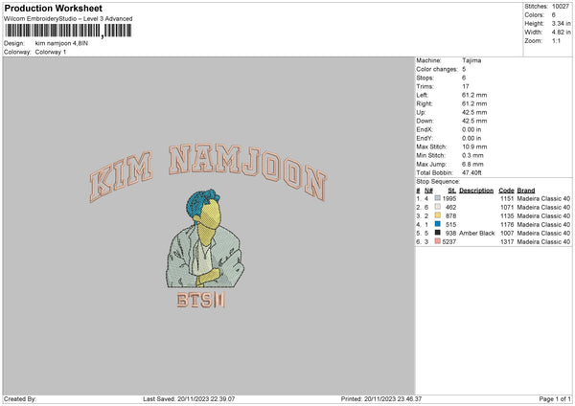Click the Height value 3.34 in

point(561,23)
